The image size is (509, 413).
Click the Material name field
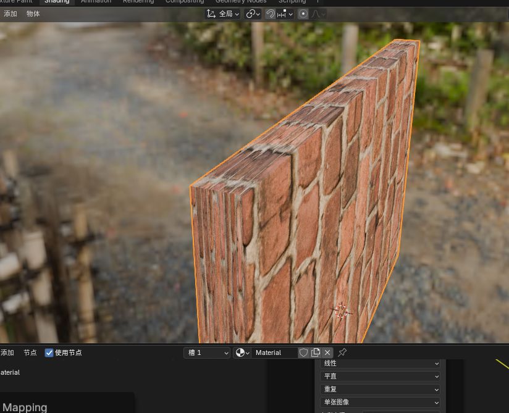click(x=274, y=353)
